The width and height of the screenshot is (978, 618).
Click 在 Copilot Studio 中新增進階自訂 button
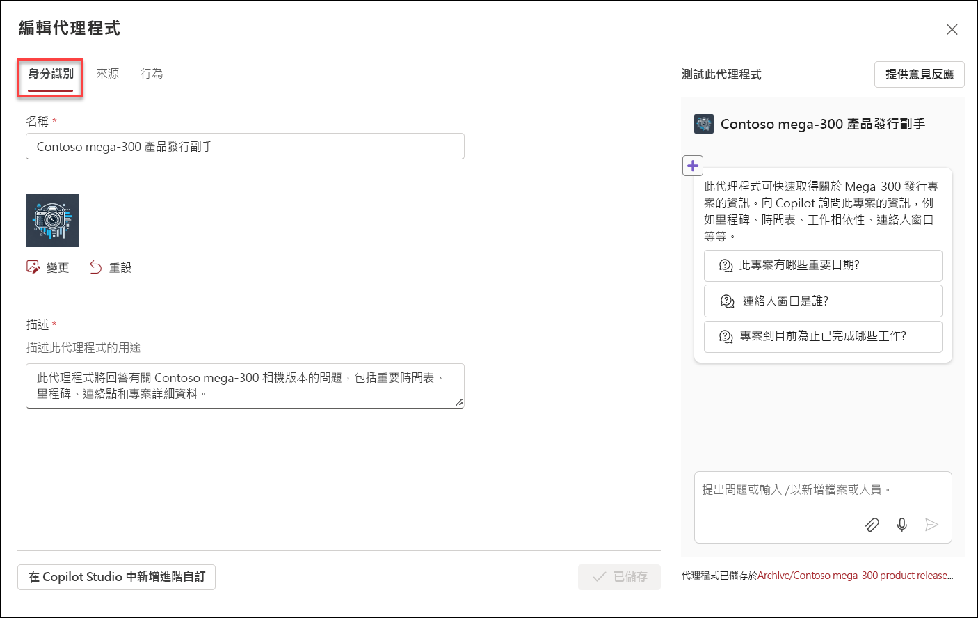coord(116,577)
